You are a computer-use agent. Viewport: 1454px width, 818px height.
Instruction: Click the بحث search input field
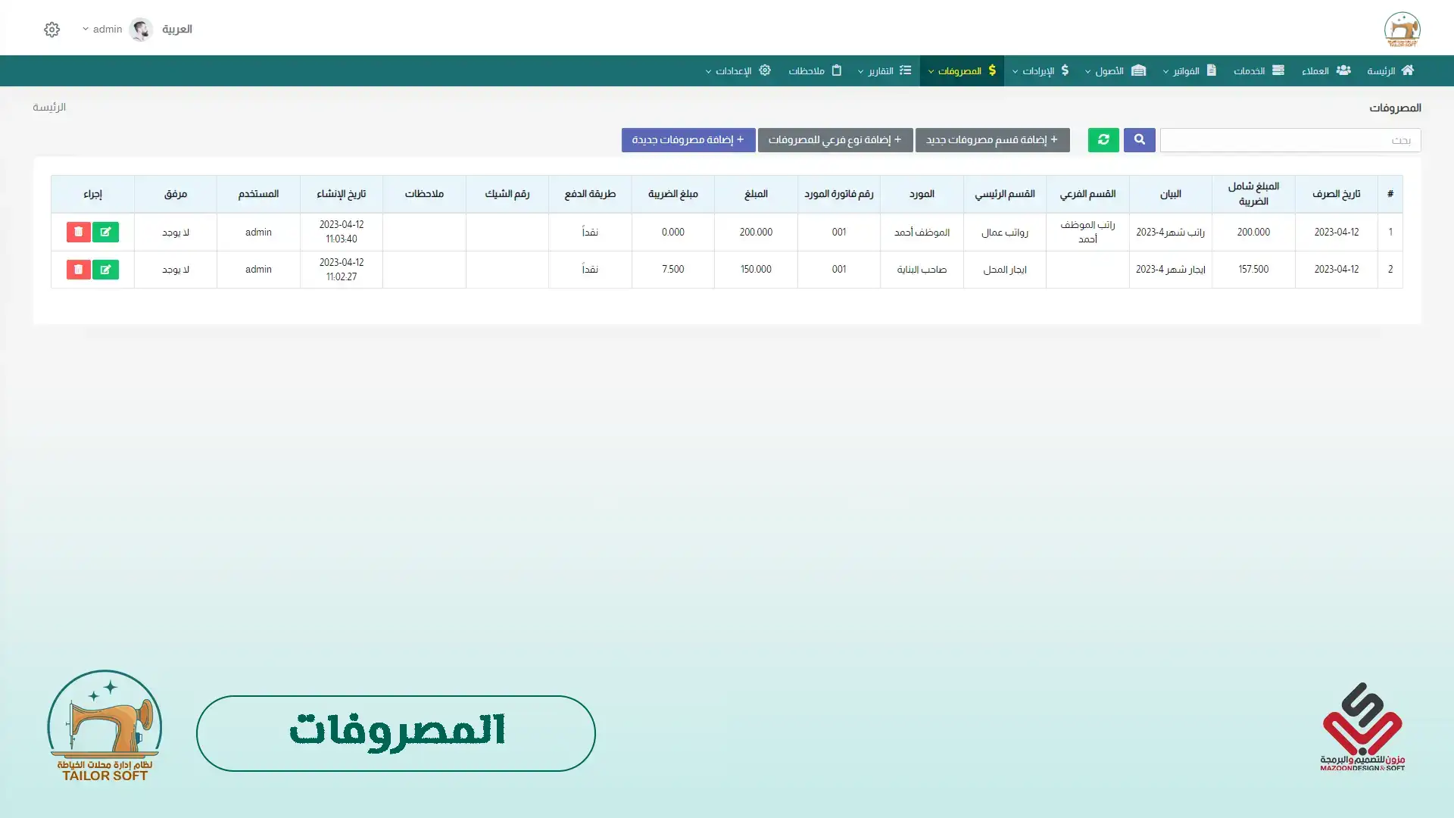pyautogui.click(x=1290, y=140)
